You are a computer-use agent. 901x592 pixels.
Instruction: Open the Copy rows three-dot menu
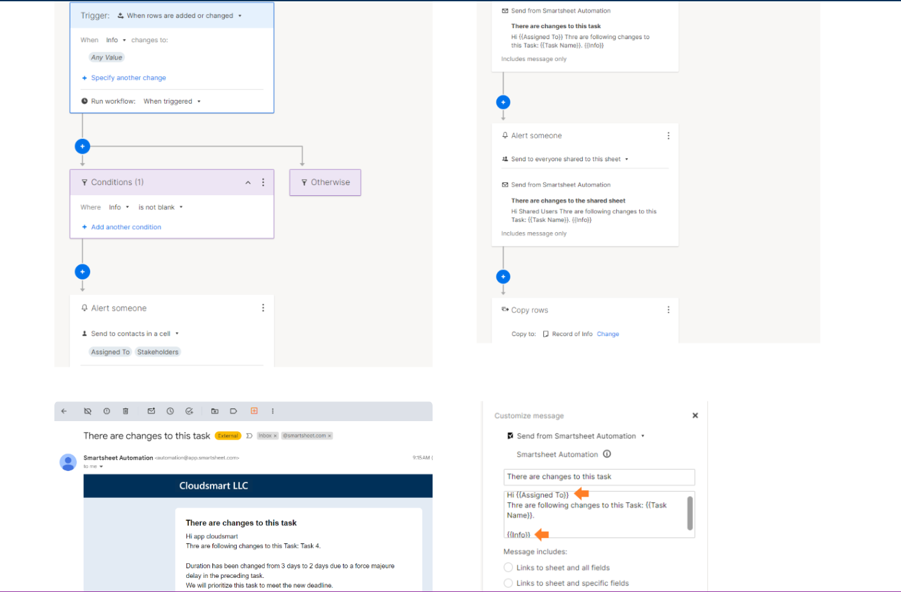(668, 310)
